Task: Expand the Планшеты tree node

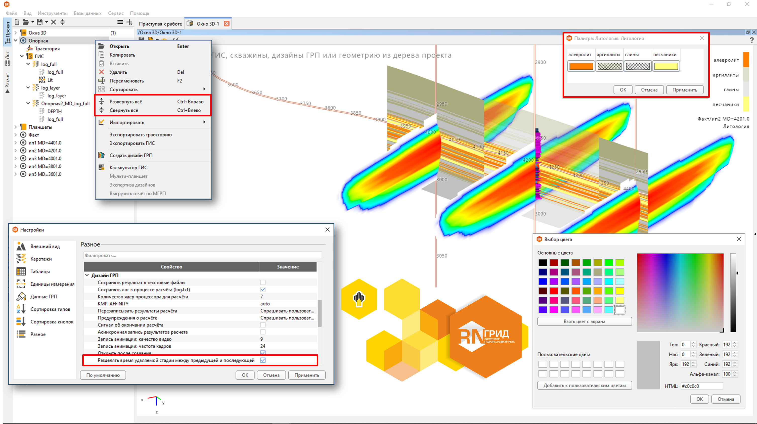Action: coord(16,127)
